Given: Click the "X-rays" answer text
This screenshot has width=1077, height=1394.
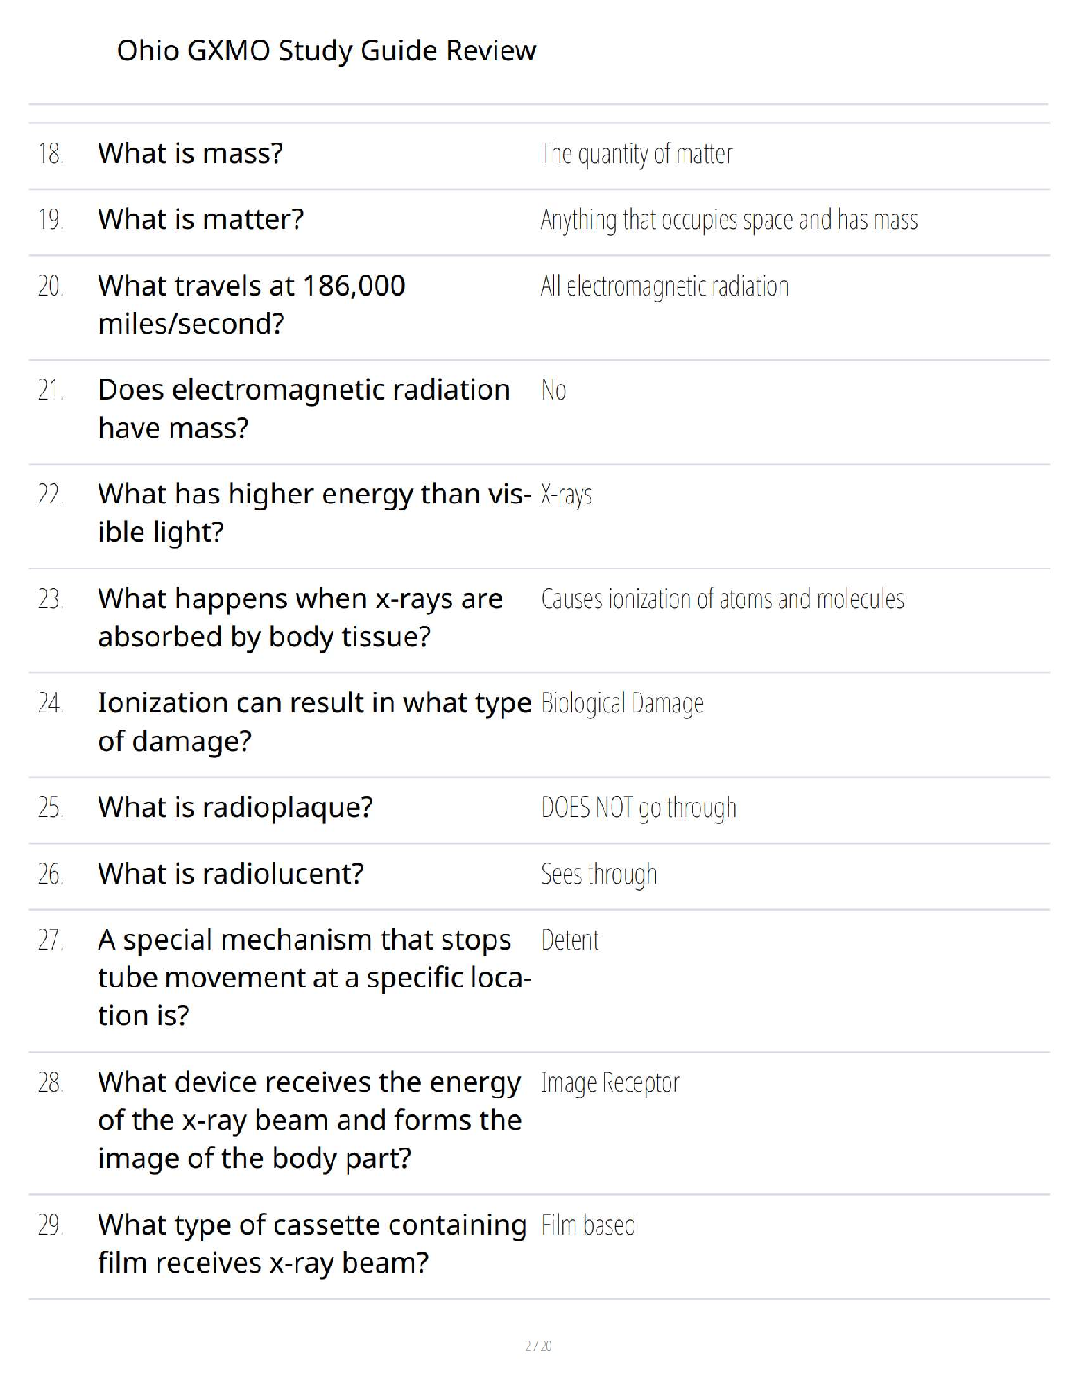Looking at the screenshot, I should (567, 495).
